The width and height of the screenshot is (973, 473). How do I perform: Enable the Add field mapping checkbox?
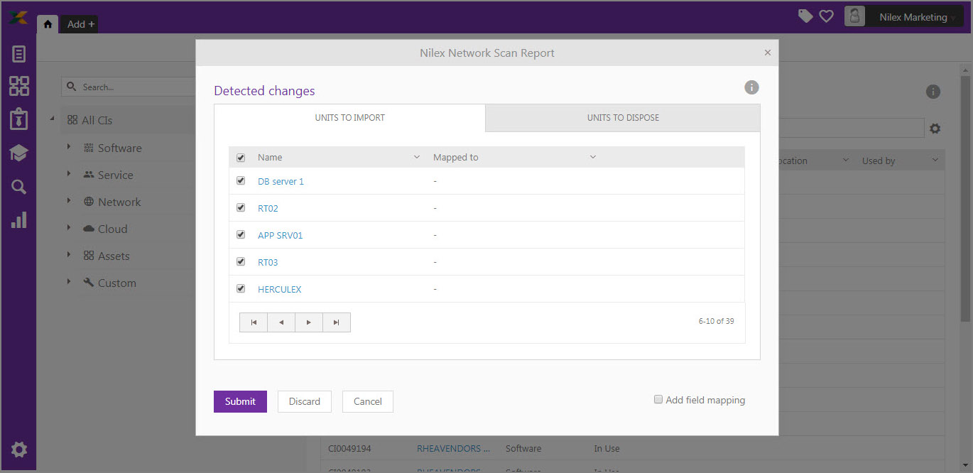pyautogui.click(x=658, y=399)
